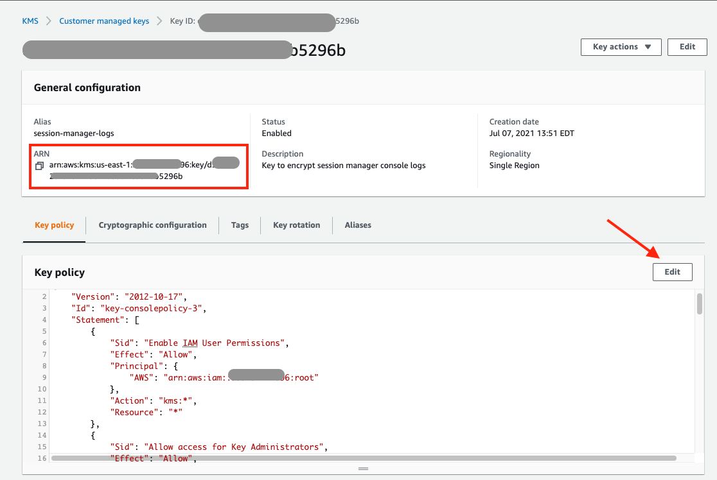The height and width of the screenshot is (480, 717).
Task: Stay on the Key policy tab
Action: (54, 225)
